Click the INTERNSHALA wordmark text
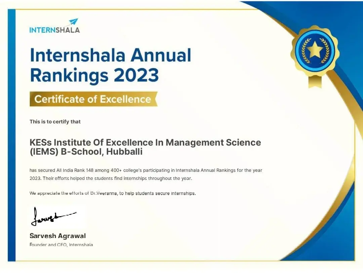The height and width of the screenshot is (273, 363). 55,30
